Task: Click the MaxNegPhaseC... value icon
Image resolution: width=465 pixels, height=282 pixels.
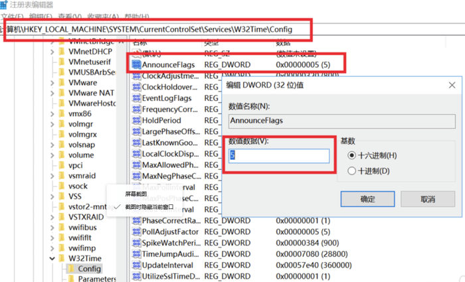Action: (x=136, y=176)
